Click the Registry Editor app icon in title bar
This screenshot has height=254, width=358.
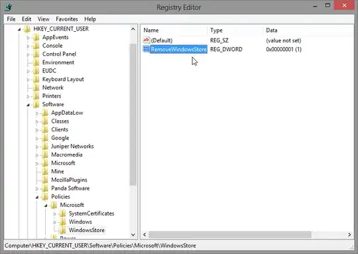tap(8, 7)
